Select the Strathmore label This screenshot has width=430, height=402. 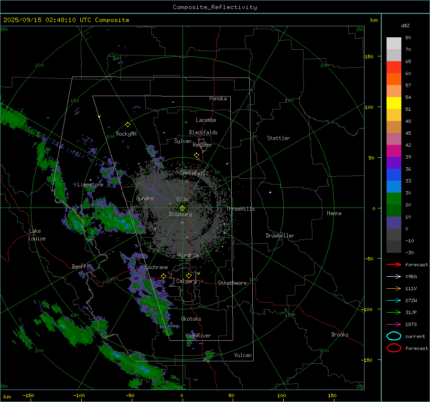coord(232,283)
